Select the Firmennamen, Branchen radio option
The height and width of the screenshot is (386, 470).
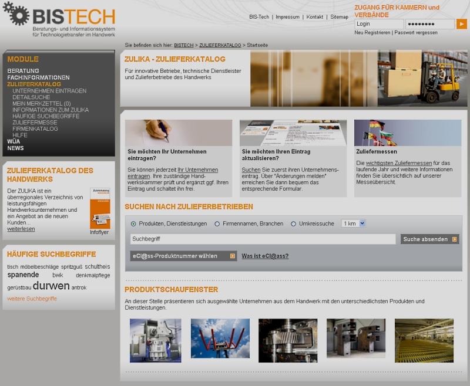[217, 224]
